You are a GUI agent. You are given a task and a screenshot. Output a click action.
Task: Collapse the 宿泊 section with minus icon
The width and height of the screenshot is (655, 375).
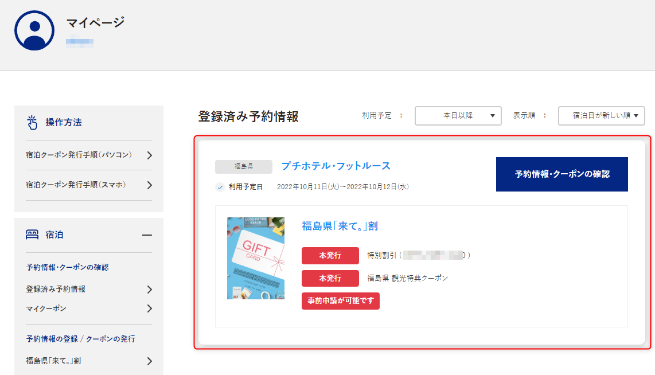click(x=147, y=235)
